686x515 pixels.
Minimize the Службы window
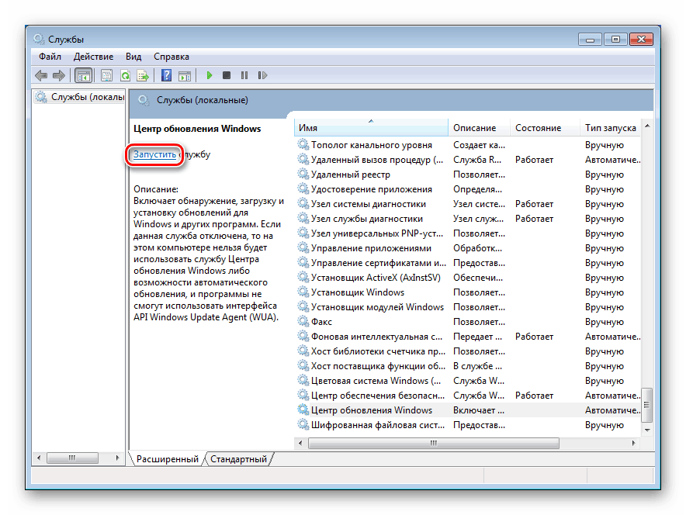591,40
